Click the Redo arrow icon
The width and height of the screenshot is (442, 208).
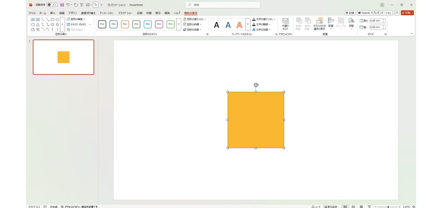tap(76, 5)
